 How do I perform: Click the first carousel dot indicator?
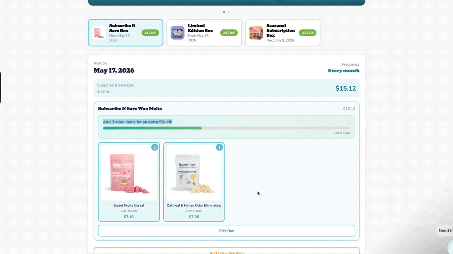tap(224, 12)
